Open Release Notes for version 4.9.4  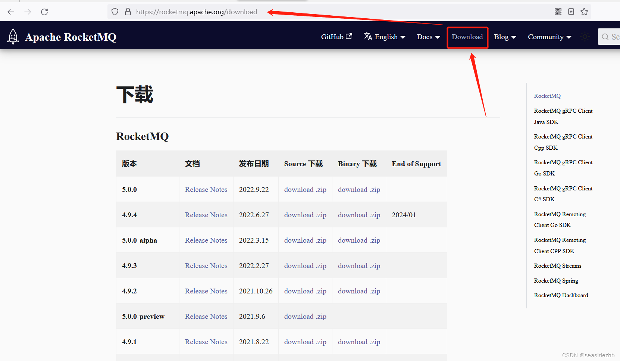(206, 215)
